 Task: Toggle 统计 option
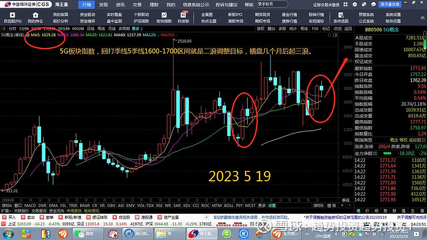tap(293, 29)
